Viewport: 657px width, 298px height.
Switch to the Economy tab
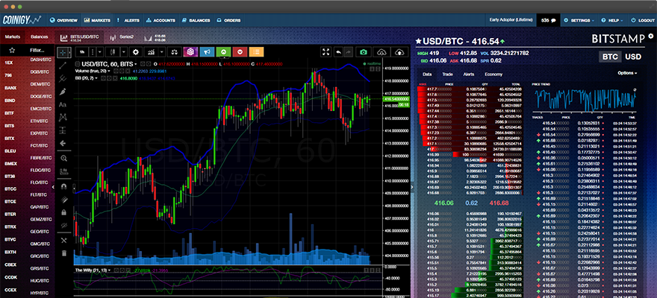pyautogui.click(x=493, y=74)
